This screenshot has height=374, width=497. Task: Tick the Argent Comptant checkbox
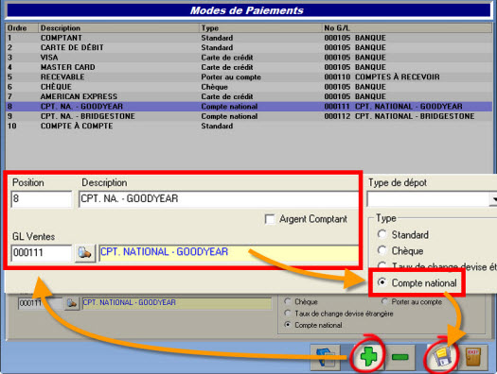tap(270, 219)
